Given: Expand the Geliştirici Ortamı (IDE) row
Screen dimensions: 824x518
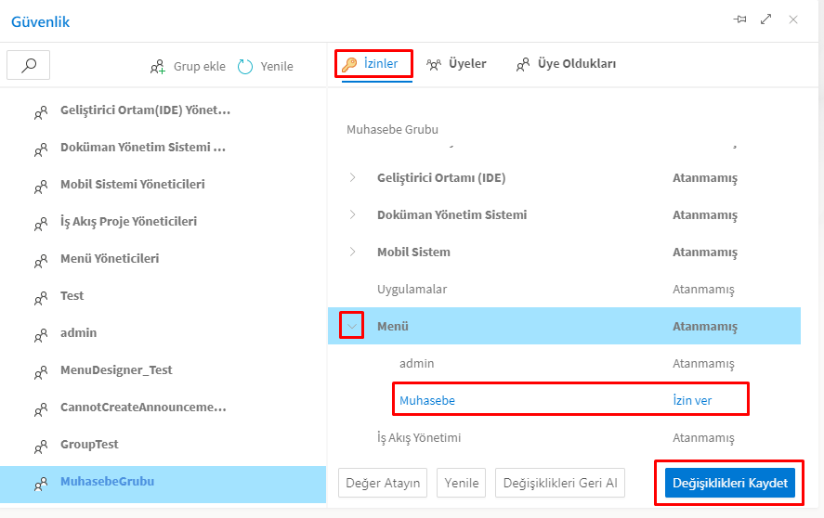Looking at the screenshot, I should 352,177.
